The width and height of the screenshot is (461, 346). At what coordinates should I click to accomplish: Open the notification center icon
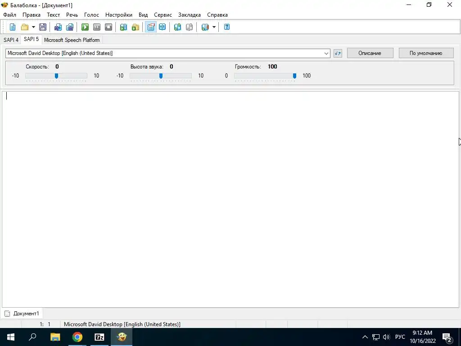[x=447, y=337]
